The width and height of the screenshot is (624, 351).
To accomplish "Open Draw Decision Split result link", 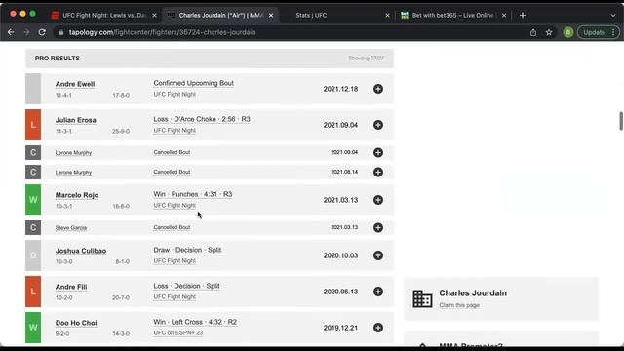I will pos(187,250).
